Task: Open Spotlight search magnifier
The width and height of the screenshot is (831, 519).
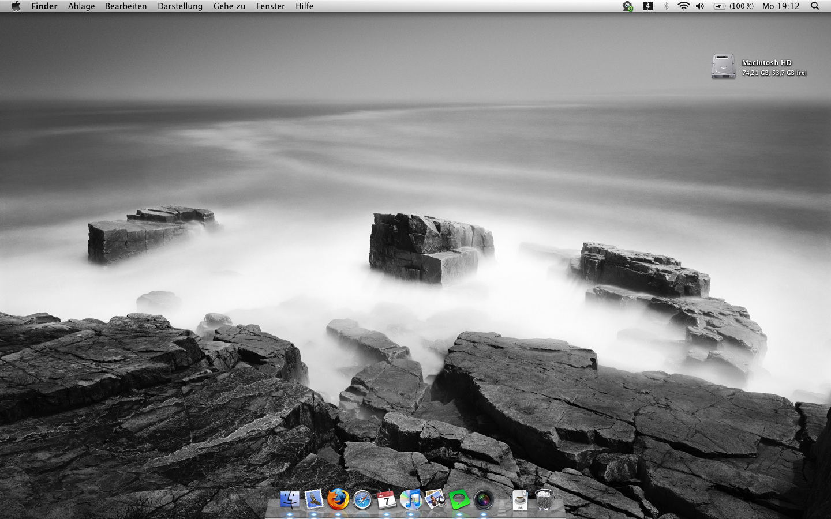Action: [x=815, y=6]
